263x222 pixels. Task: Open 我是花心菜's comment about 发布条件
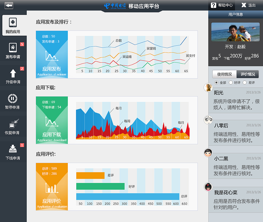(237, 204)
